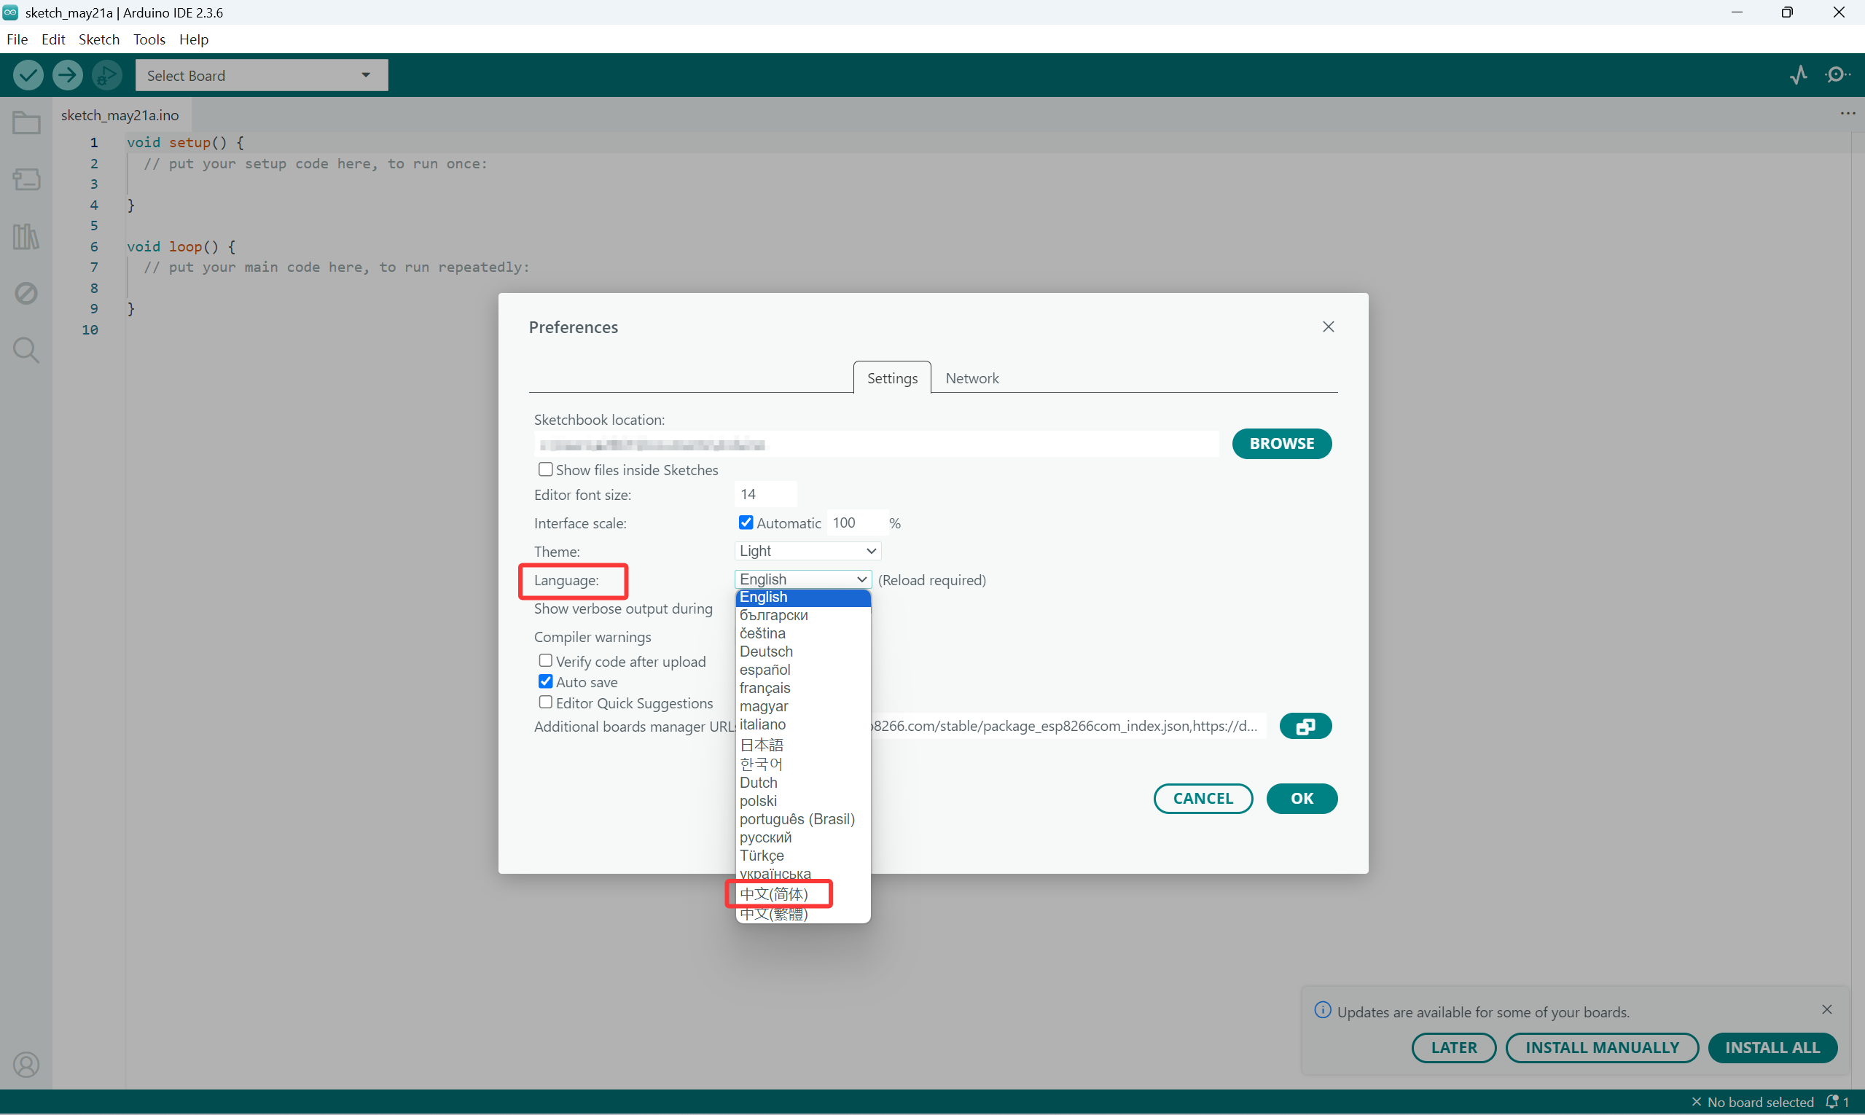Start debugging with the debugger icon
The width and height of the screenshot is (1865, 1115).
point(106,75)
